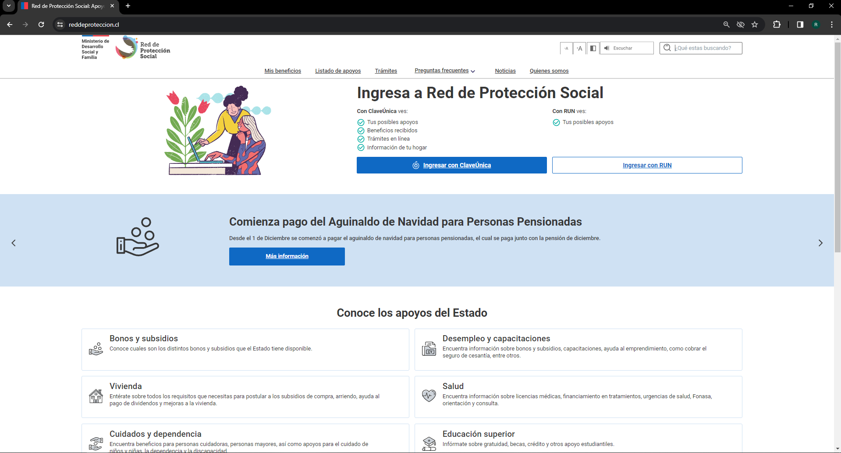Screen dimensions: 841x453
Task: Open the tab search chevron
Action: [9, 6]
